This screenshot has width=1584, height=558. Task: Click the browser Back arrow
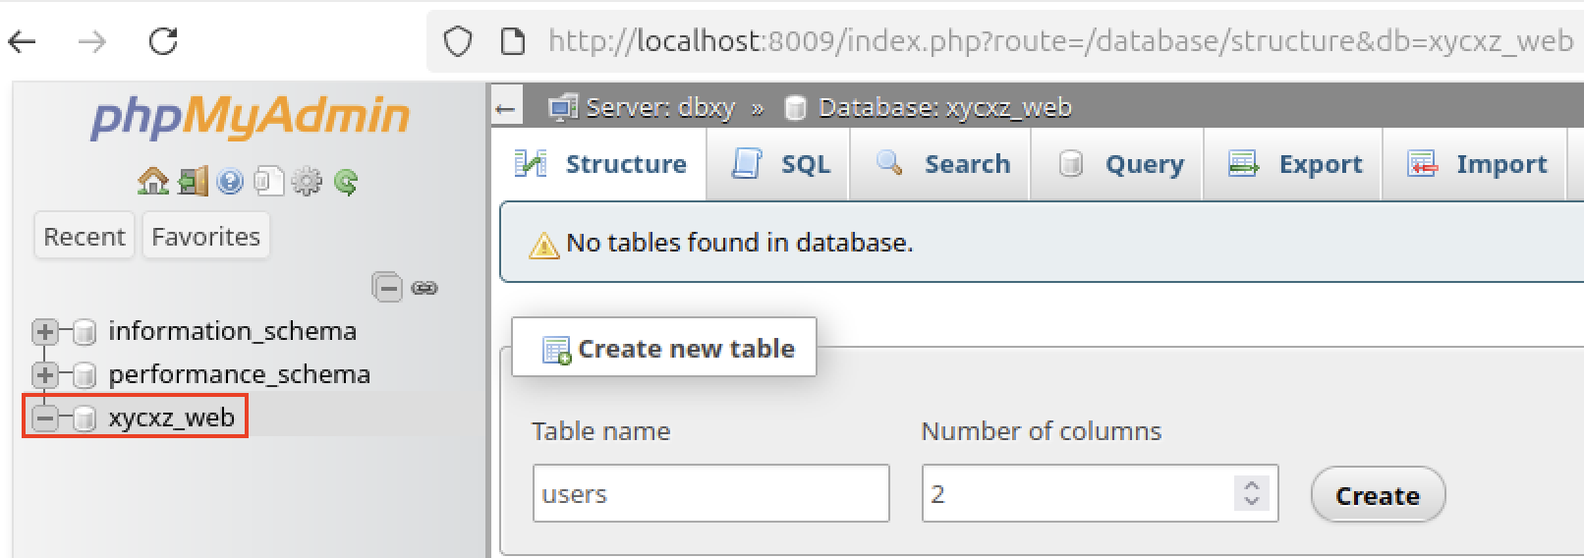[x=23, y=41]
